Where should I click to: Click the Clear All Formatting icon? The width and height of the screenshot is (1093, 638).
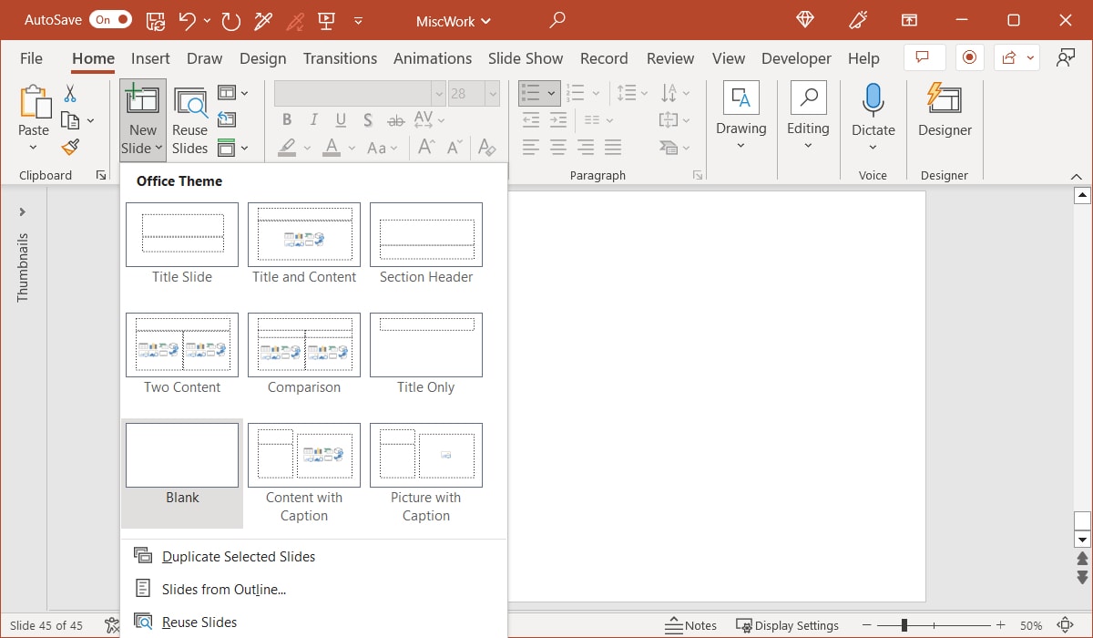487,147
